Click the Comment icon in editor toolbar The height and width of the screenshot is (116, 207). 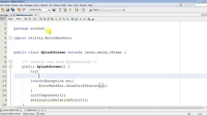coord(89,19)
